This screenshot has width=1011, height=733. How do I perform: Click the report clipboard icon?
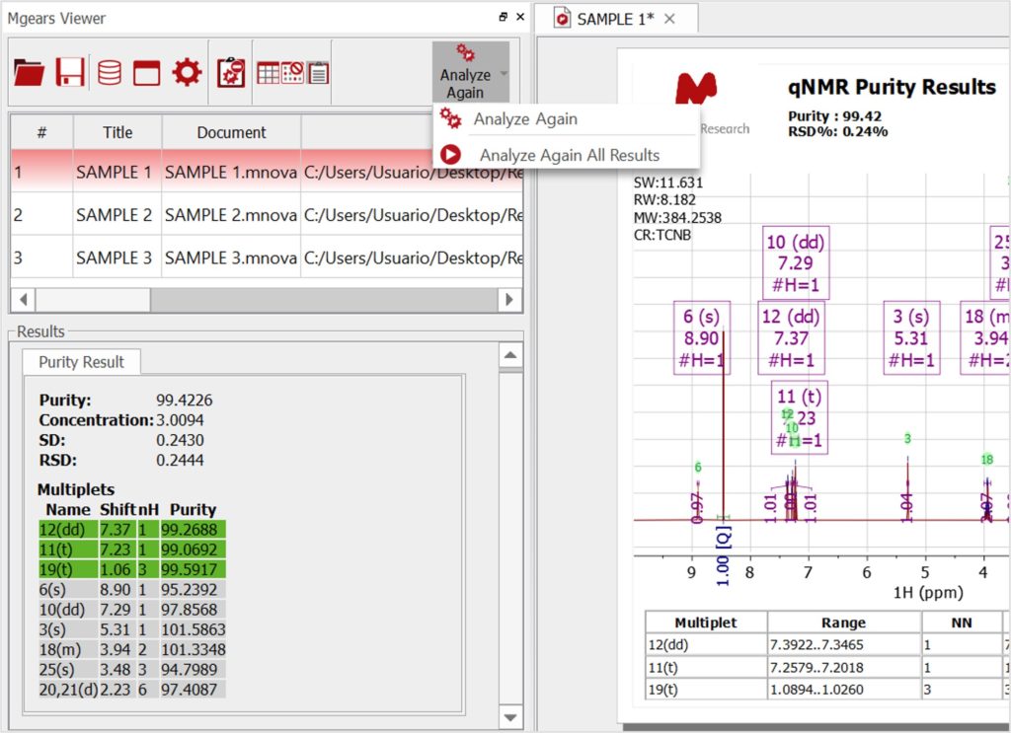[x=318, y=73]
